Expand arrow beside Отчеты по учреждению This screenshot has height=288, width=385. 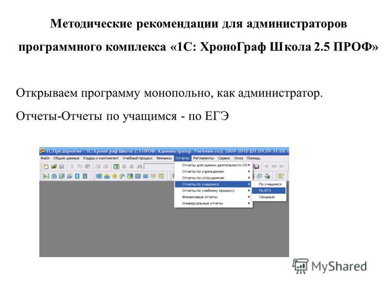249,171
